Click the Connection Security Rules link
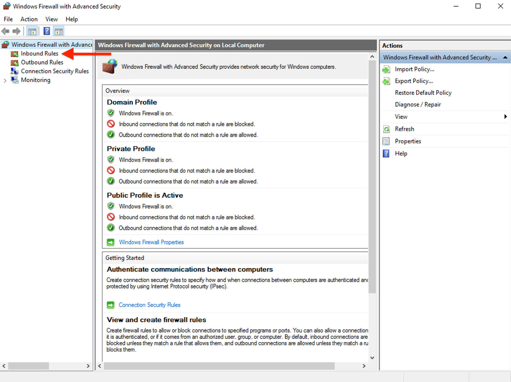 pos(149,305)
